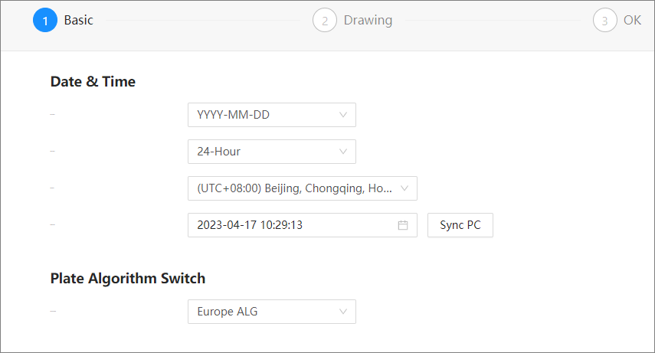
Task: Expand the 24-Hour time format dropdown
Action: pos(272,152)
